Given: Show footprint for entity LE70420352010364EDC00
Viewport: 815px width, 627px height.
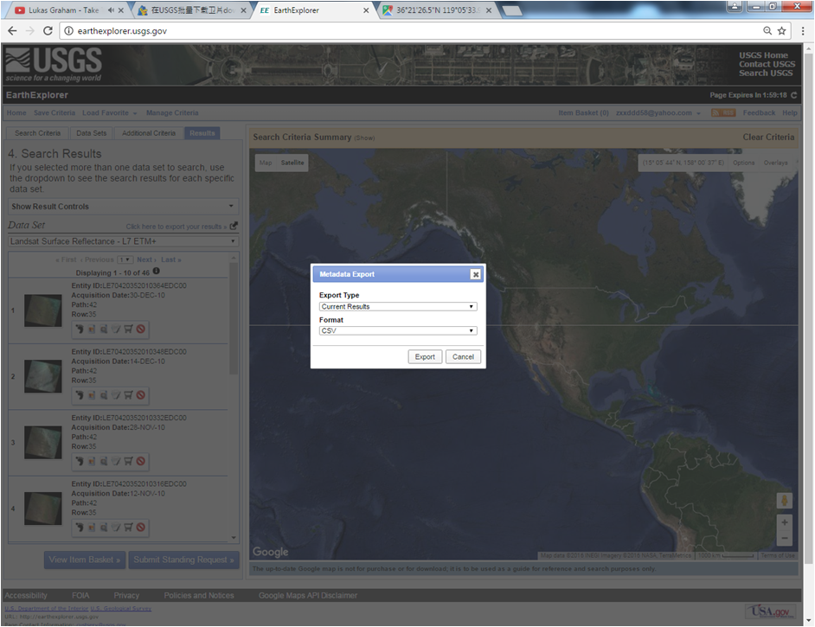Looking at the screenshot, I should (79, 329).
